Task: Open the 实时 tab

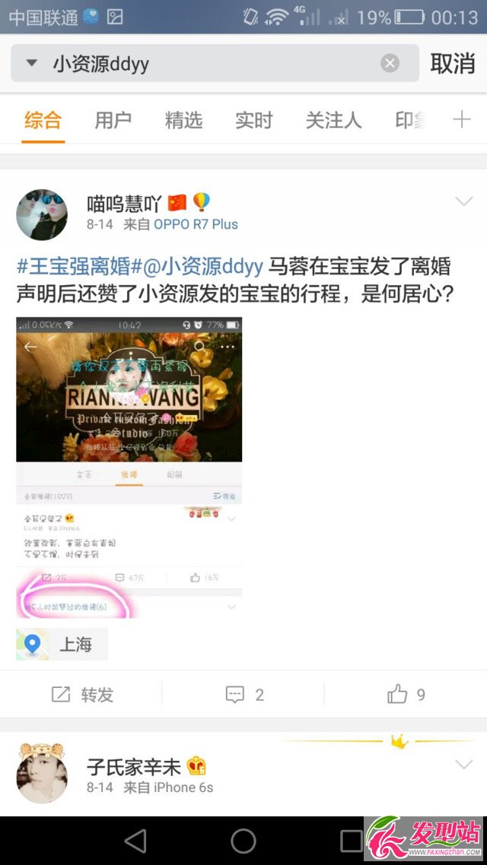Action: coord(254,120)
